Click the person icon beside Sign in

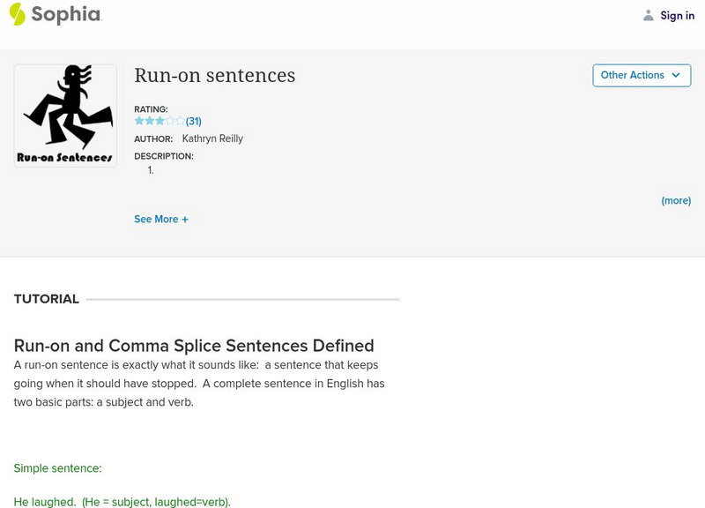pos(648,15)
